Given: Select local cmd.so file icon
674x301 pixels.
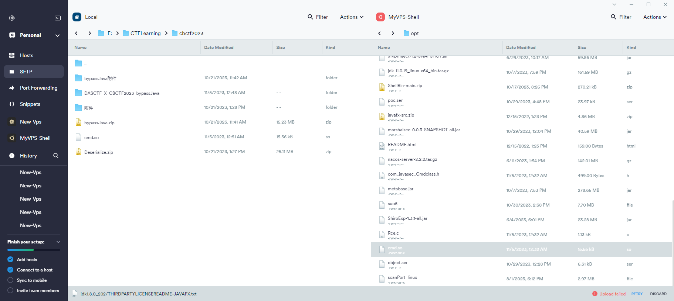Looking at the screenshot, I should 78,137.
